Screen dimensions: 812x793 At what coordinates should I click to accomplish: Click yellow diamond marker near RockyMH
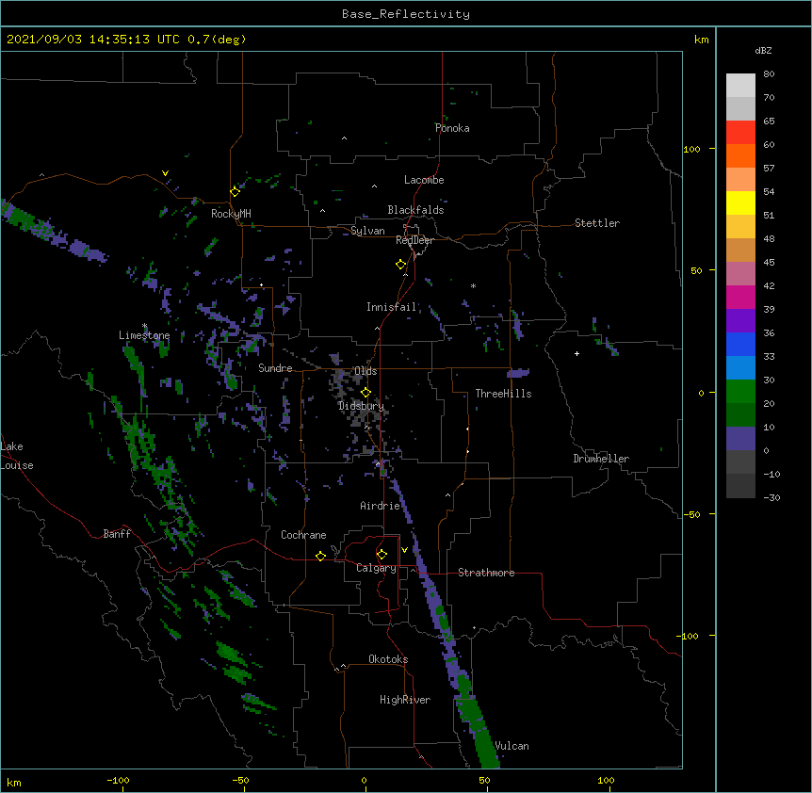click(235, 191)
